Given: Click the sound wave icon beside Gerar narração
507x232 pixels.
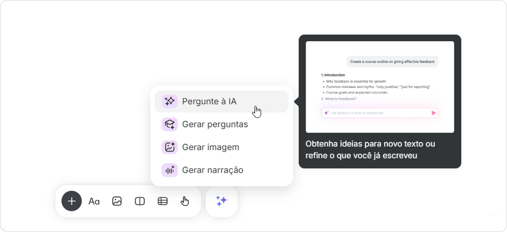Looking at the screenshot, I should point(170,170).
